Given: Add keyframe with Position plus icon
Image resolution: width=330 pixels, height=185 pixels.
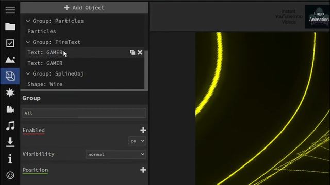Looking at the screenshot, I should point(143,170).
